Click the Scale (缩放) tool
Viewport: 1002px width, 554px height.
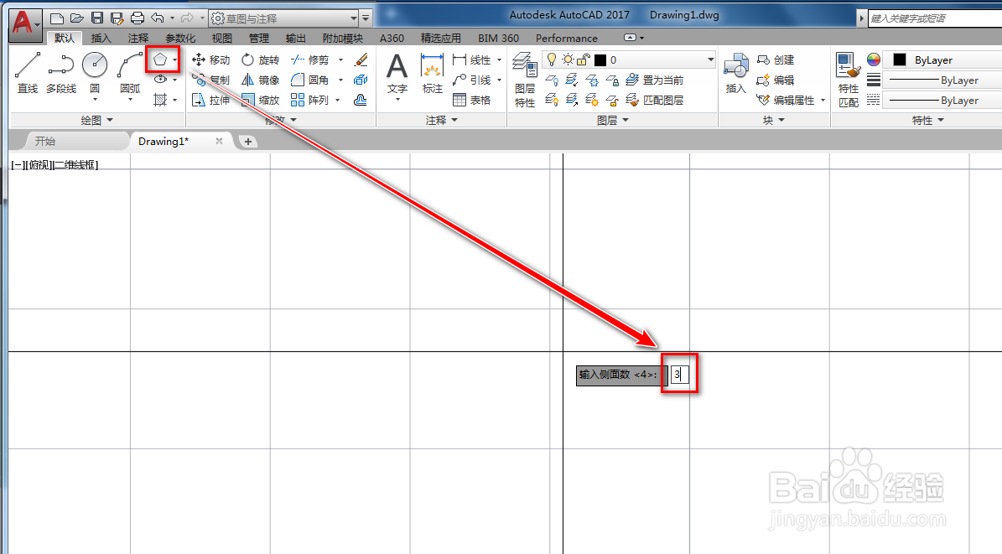[260, 100]
